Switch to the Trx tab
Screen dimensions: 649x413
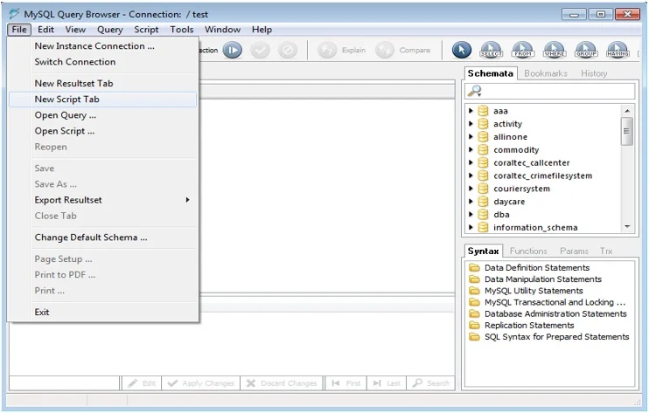(x=606, y=251)
